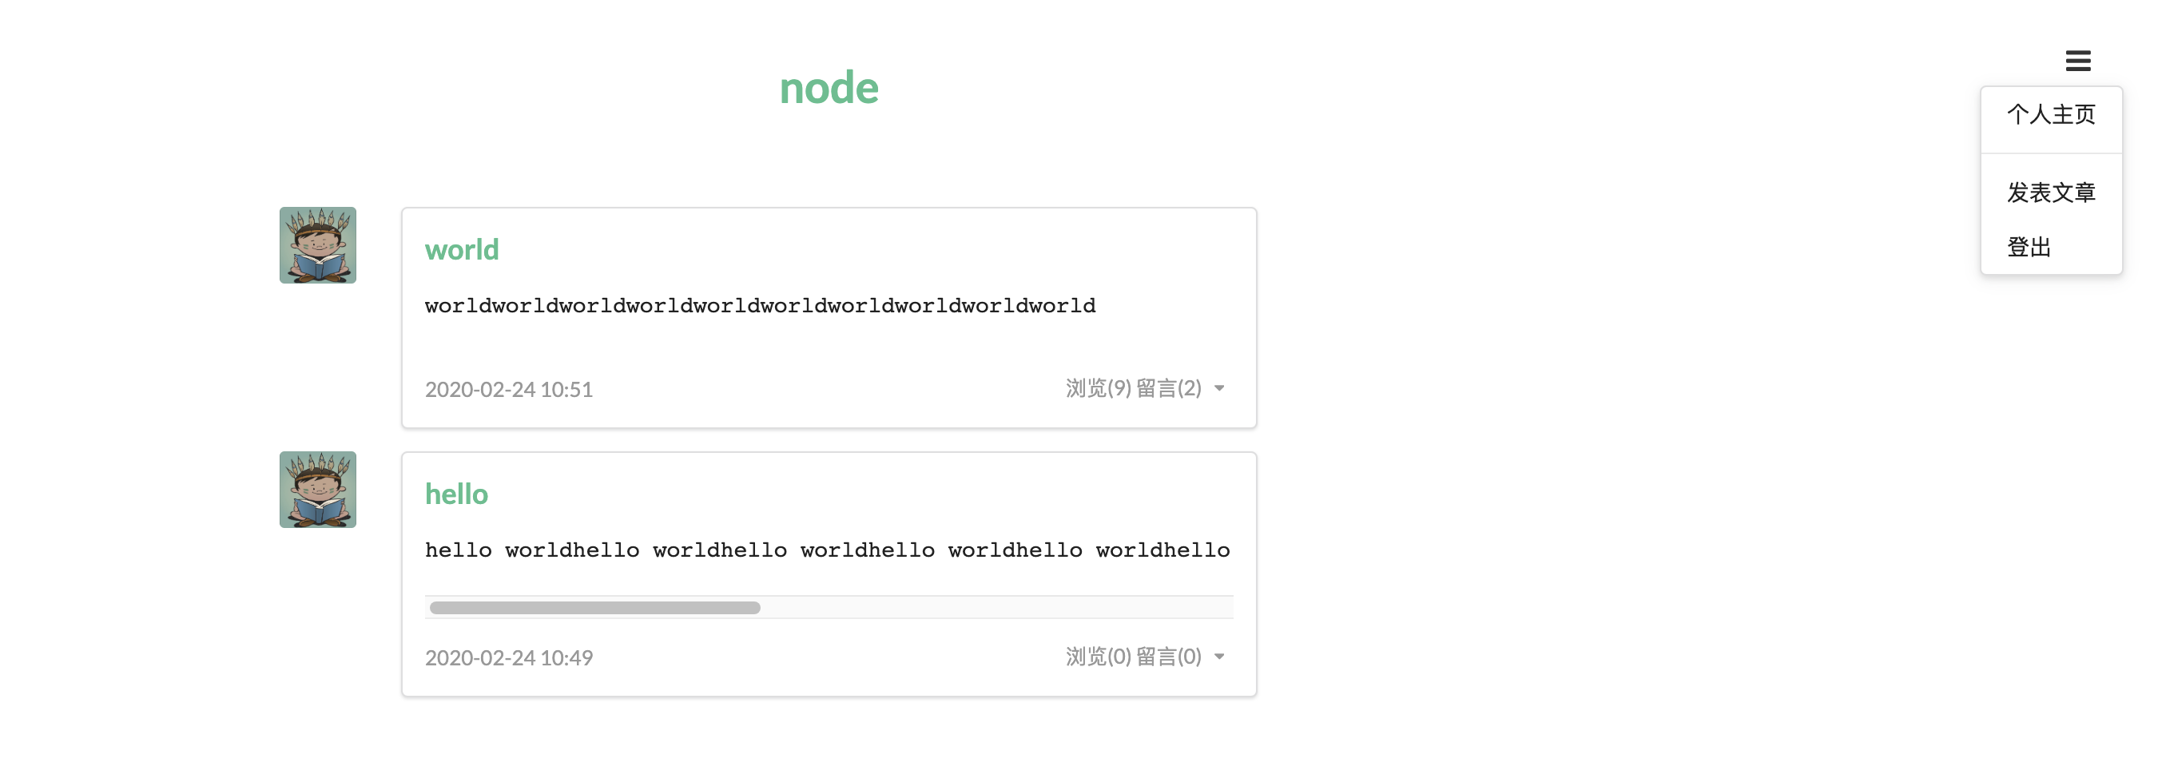
Task: Click the avatar beside the world post
Action: (317, 245)
